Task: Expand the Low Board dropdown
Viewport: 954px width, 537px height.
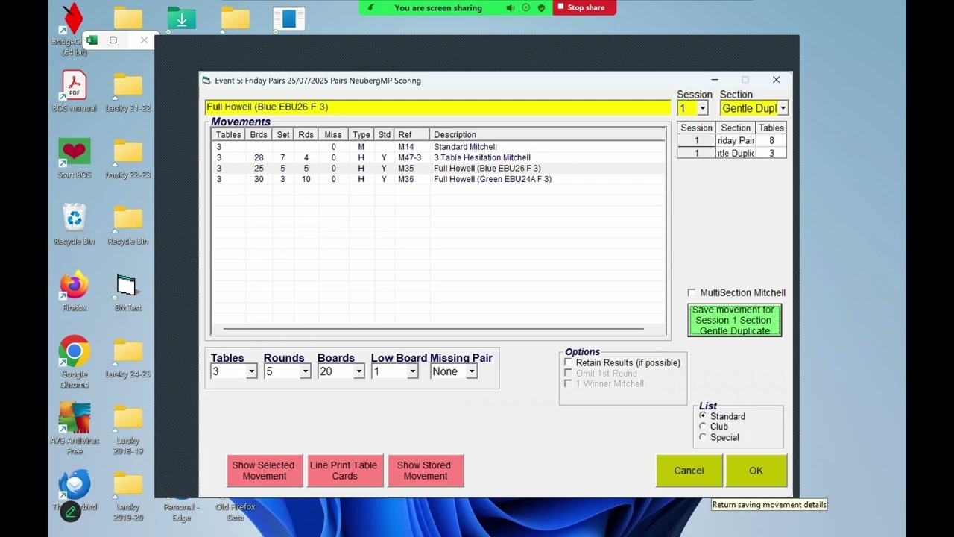Action: pyautogui.click(x=412, y=371)
